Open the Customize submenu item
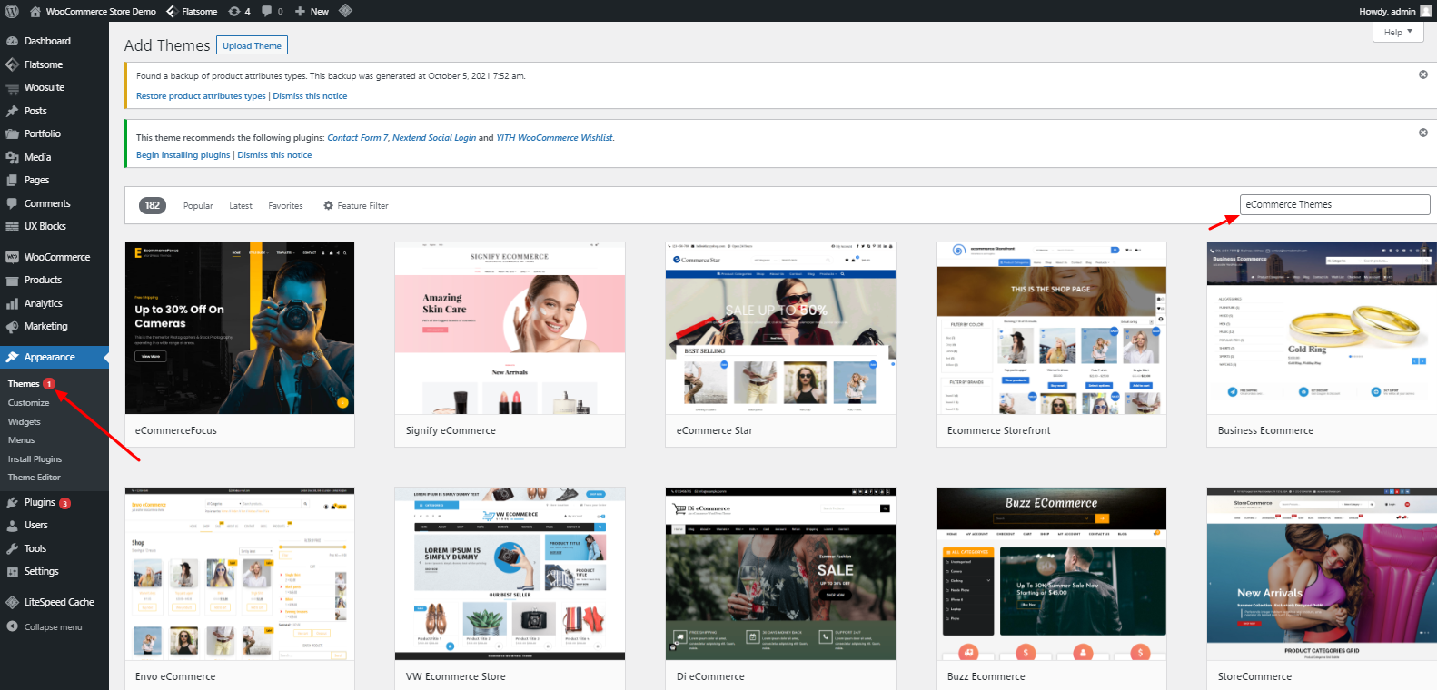The width and height of the screenshot is (1437, 690). click(28, 403)
